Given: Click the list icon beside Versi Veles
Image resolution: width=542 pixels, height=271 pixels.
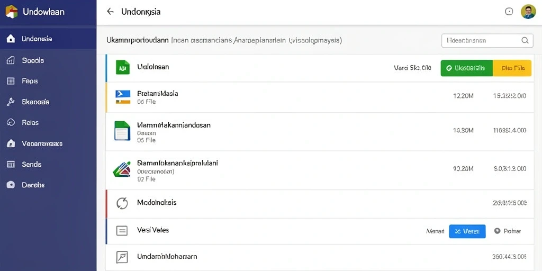Looking at the screenshot, I should pyautogui.click(x=122, y=231).
